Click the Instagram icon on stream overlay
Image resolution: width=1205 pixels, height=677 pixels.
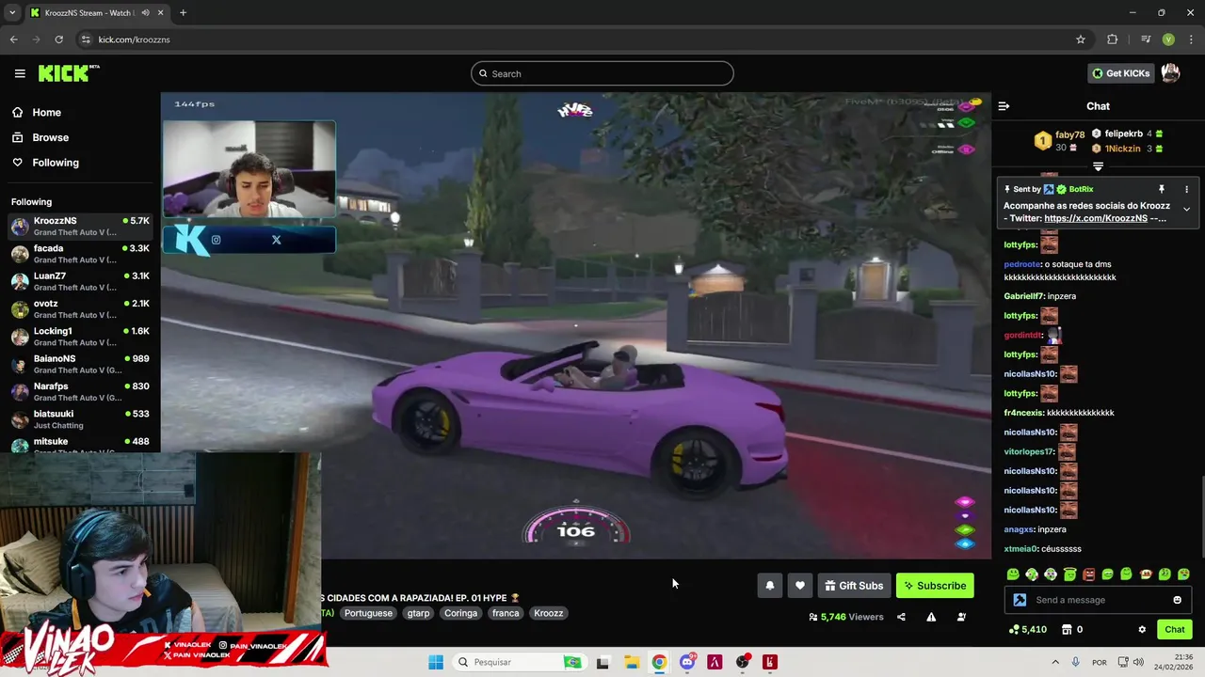pos(216,240)
